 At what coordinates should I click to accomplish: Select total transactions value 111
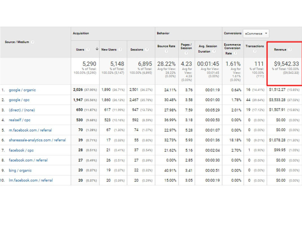coord(259,64)
